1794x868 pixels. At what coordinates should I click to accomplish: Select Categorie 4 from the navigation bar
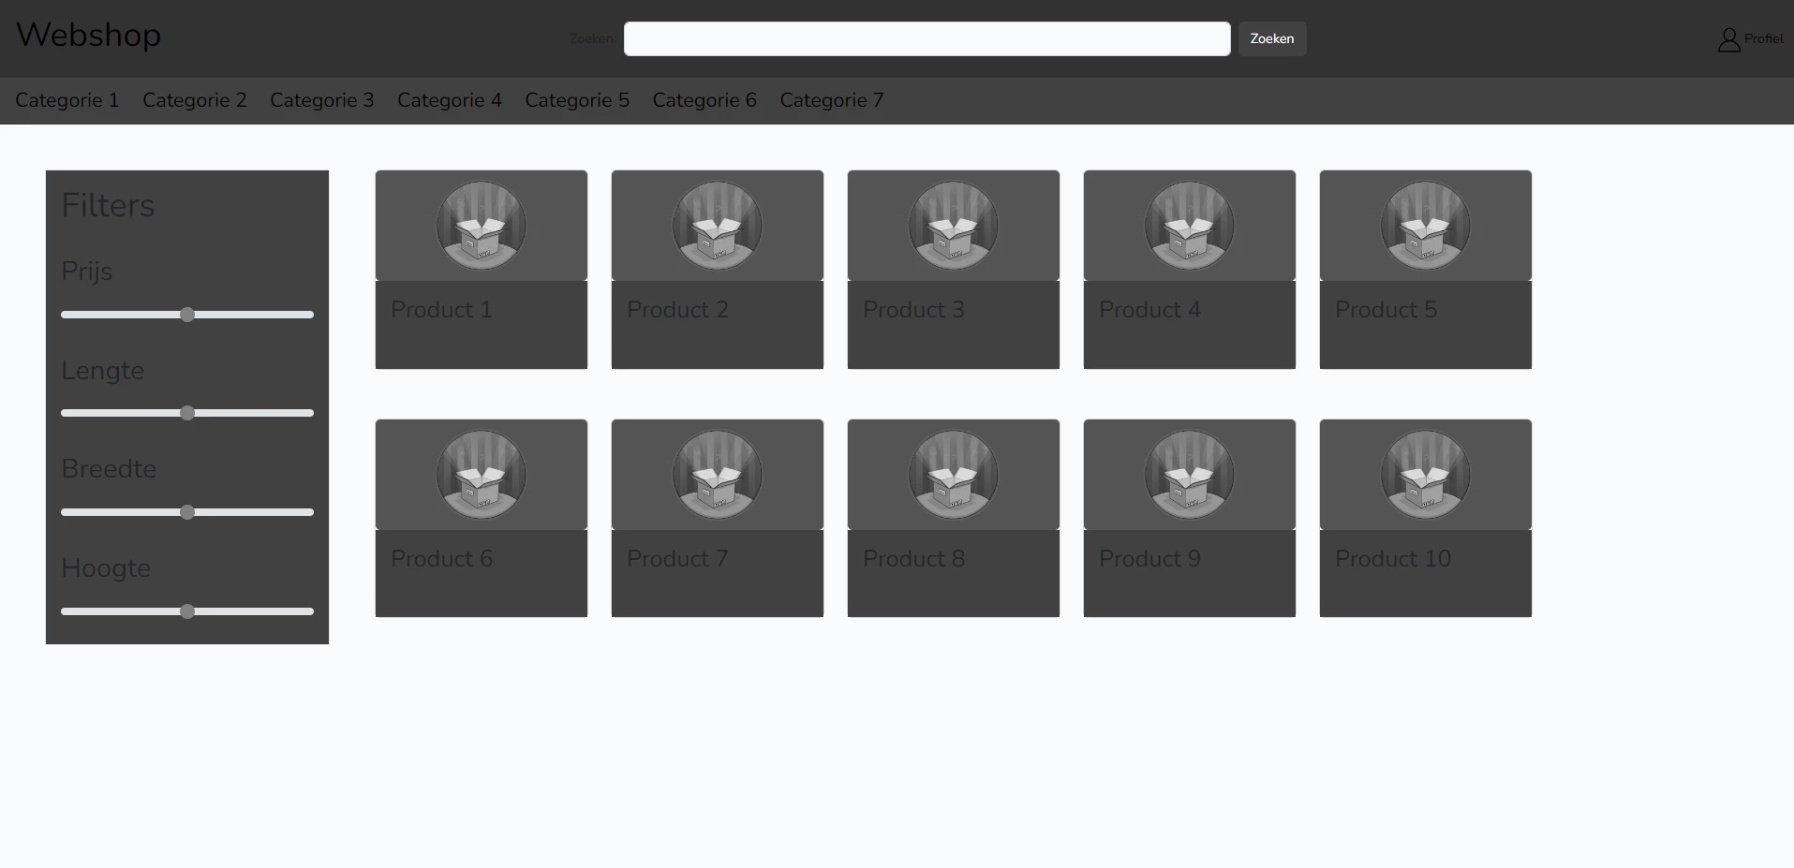tap(450, 100)
